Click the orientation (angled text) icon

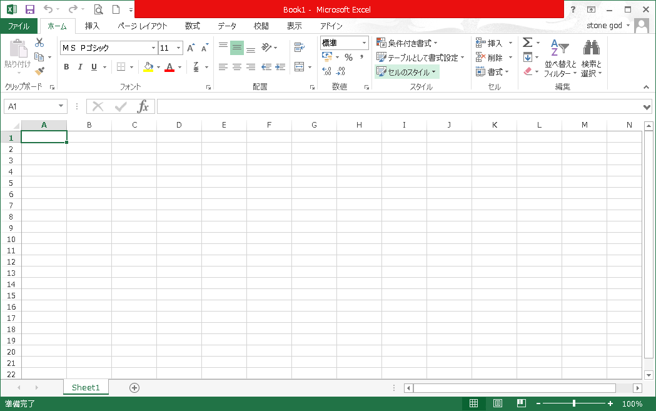pos(266,48)
